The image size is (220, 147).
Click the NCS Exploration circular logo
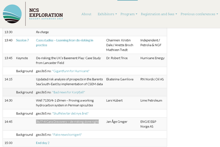(12, 14)
